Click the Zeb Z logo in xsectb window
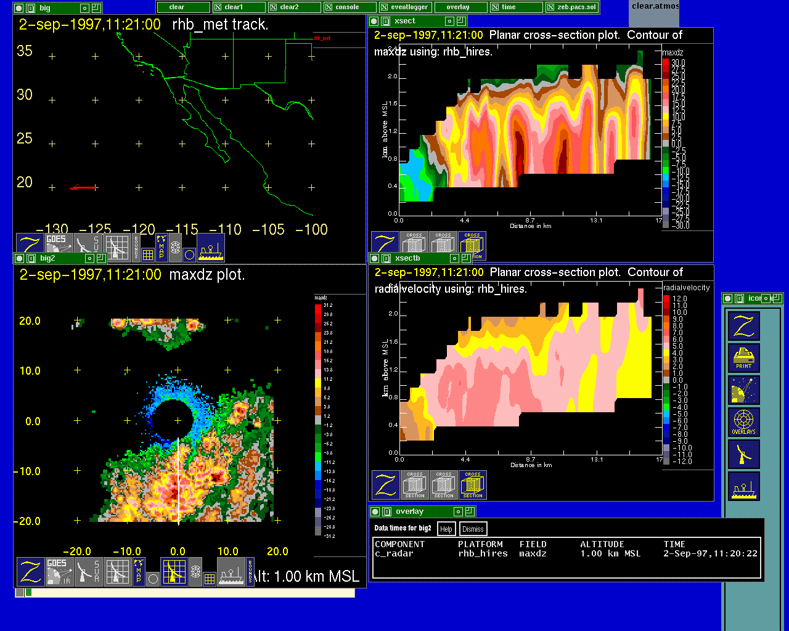 click(x=386, y=485)
